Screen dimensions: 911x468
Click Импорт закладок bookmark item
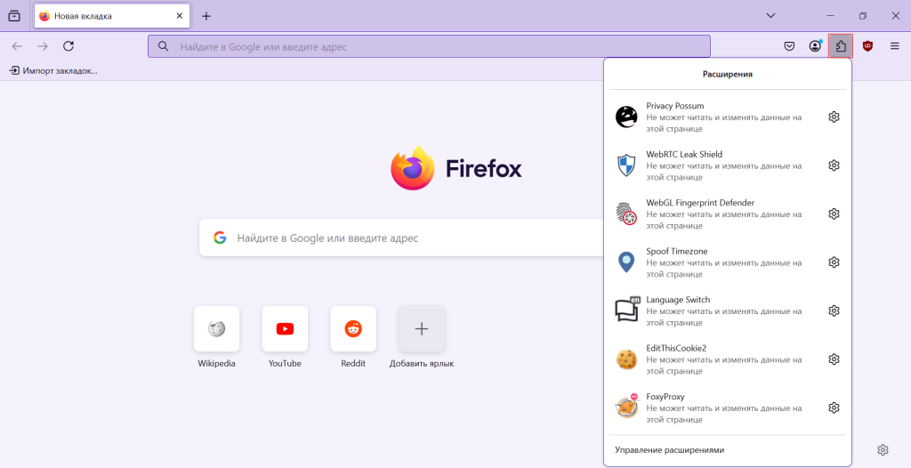point(53,71)
